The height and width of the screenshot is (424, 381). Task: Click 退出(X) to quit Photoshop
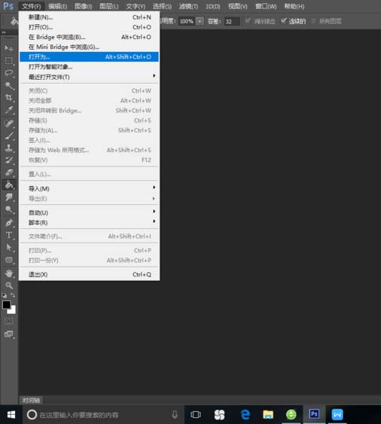pos(90,274)
